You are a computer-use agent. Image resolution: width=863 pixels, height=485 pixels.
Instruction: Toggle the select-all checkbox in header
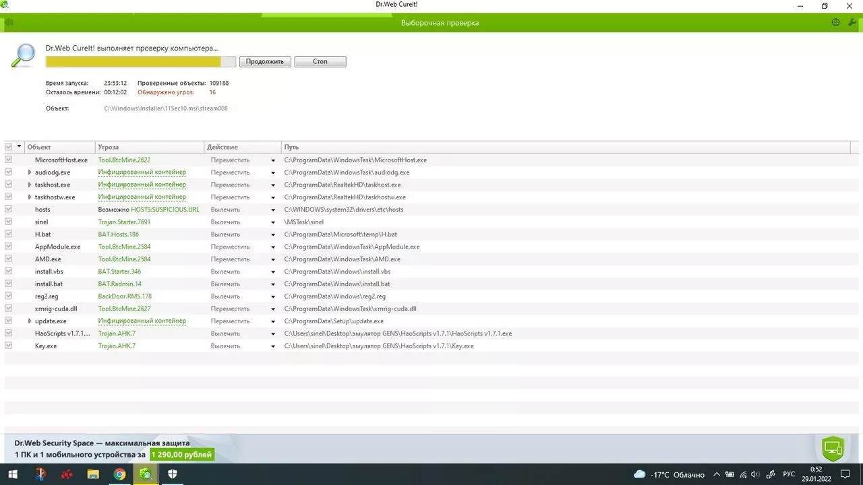click(x=9, y=146)
